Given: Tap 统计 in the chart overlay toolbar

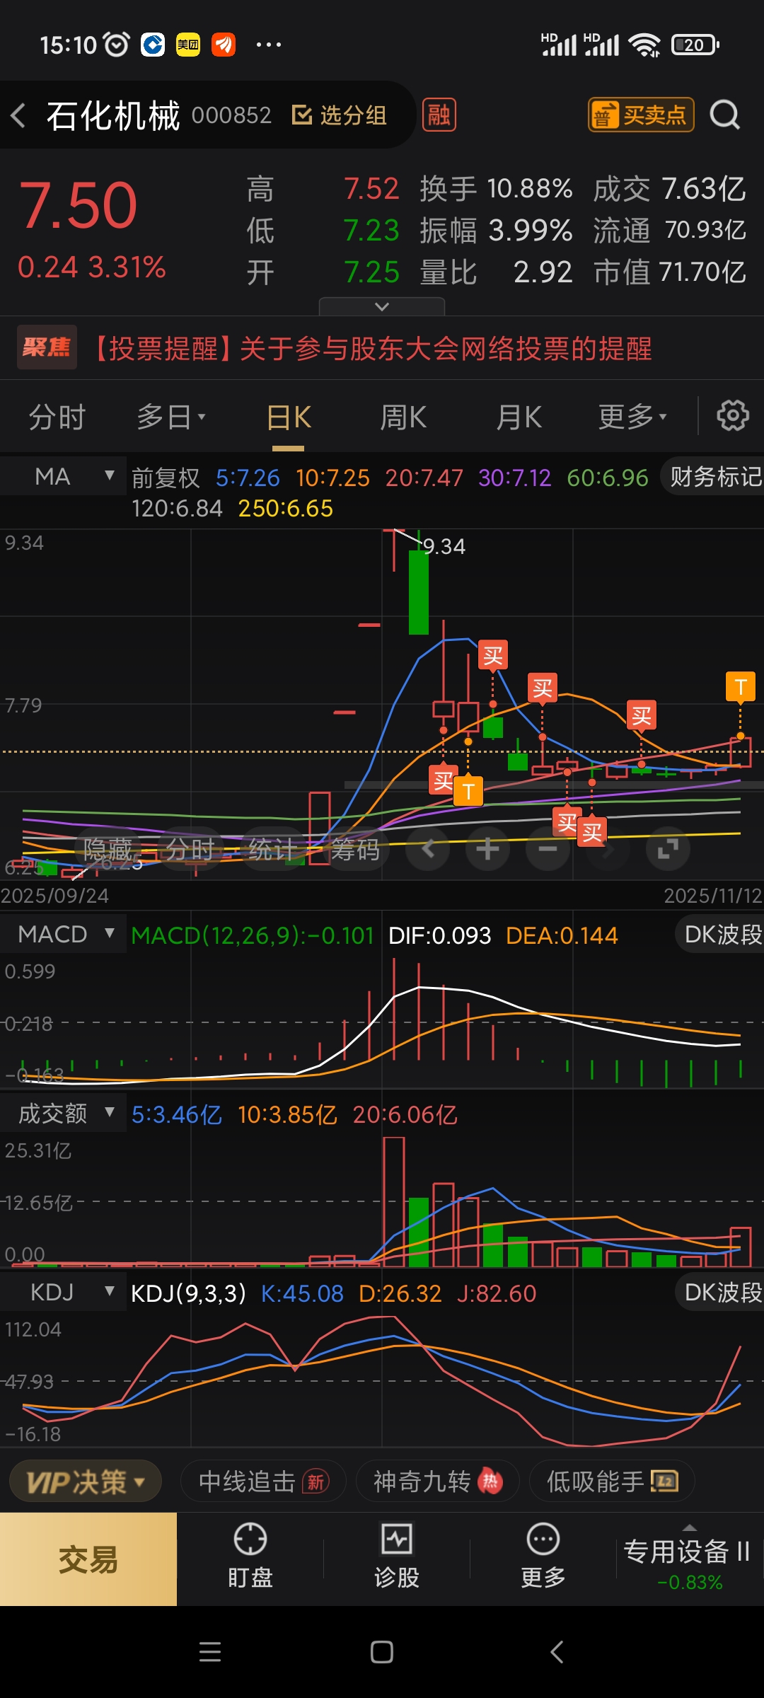Looking at the screenshot, I should pos(272,849).
